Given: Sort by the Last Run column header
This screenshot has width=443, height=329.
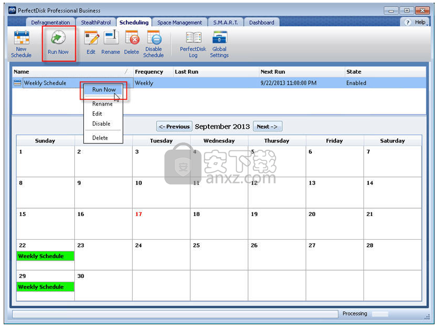Looking at the screenshot, I should 216,72.
